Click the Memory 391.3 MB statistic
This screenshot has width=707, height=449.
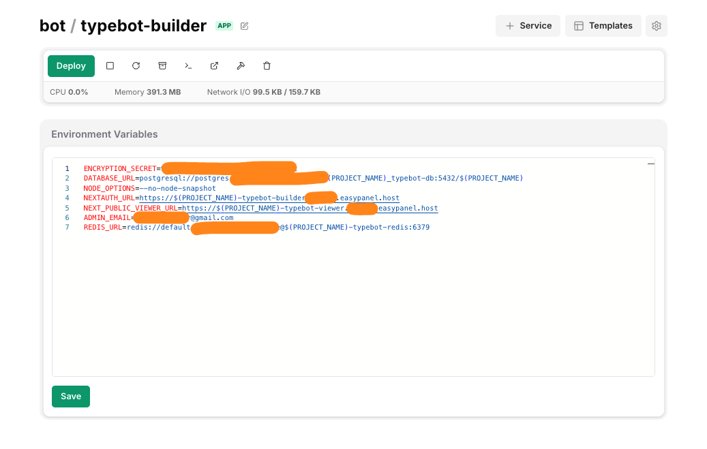[147, 92]
